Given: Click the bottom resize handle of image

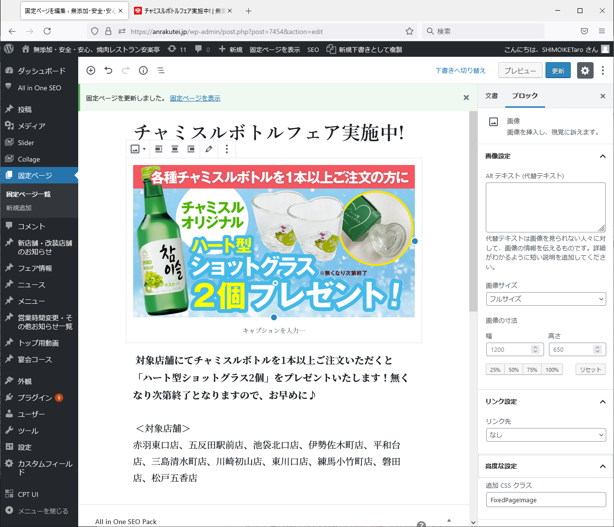Looking at the screenshot, I should pyautogui.click(x=274, y=317).
